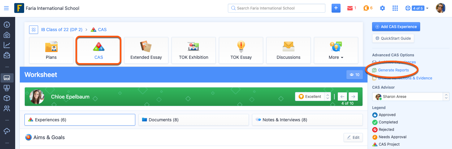
Task: Open the people groups sidebar icon
Action: coord(7,108)
